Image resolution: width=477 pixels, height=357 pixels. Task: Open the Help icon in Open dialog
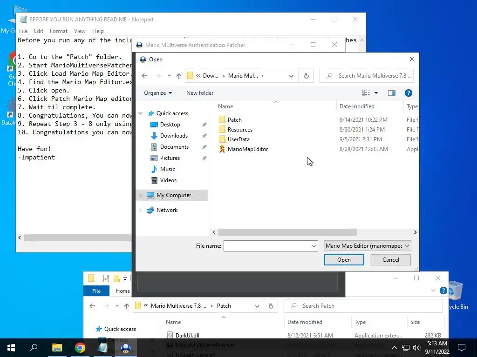[408, 93]
